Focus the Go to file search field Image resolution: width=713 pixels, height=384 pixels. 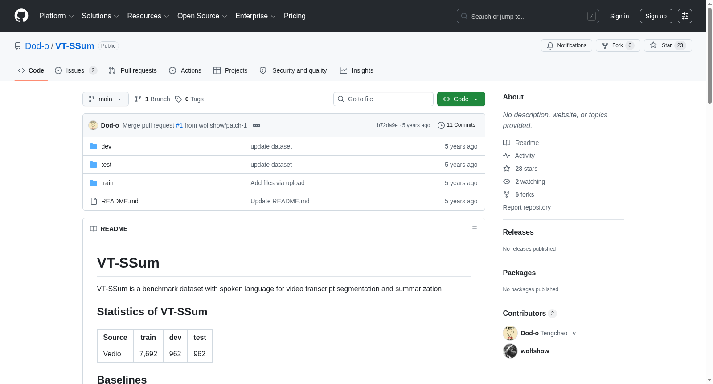tap(383, 99)
